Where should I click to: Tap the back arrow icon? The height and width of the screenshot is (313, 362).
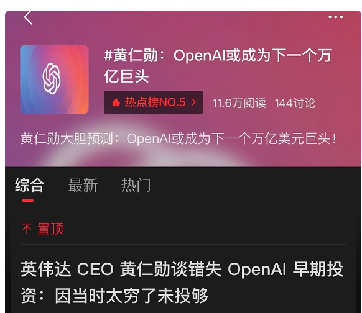pos(28,17)
